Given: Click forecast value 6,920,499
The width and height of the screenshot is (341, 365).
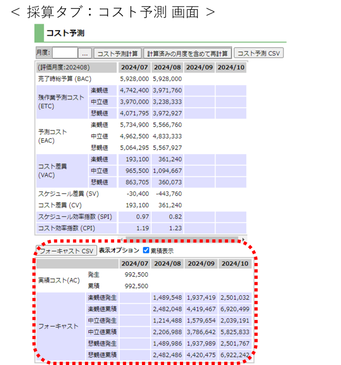Looking at the screenshot, I should click(235, 309).
